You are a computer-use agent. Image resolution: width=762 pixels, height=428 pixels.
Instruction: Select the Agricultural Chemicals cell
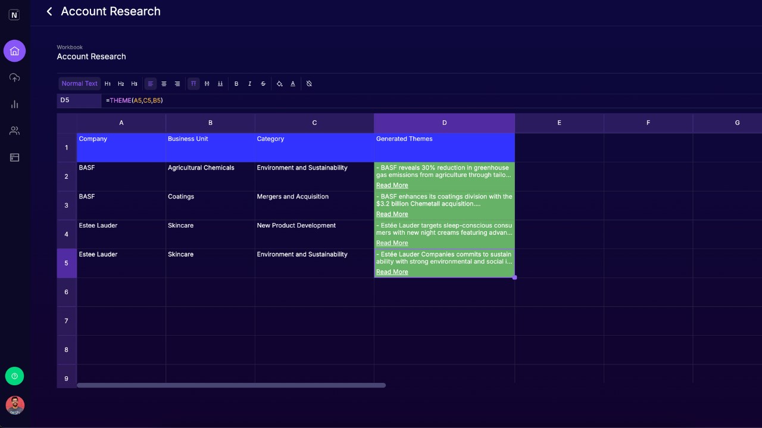click(210, 177)
